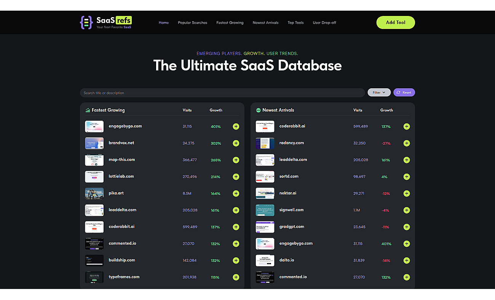Open signwell.com link
Viewport: 495px width, 300px height.
[x=292, y=210]
